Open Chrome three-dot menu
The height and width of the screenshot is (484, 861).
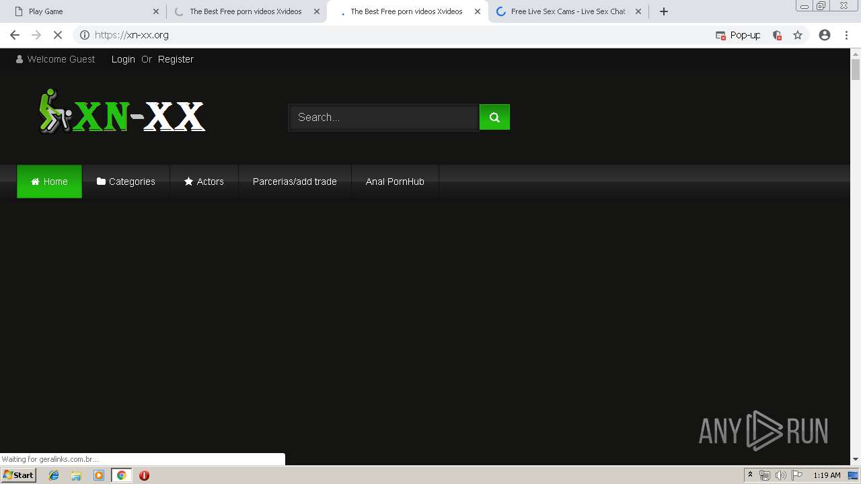[846, 35]
